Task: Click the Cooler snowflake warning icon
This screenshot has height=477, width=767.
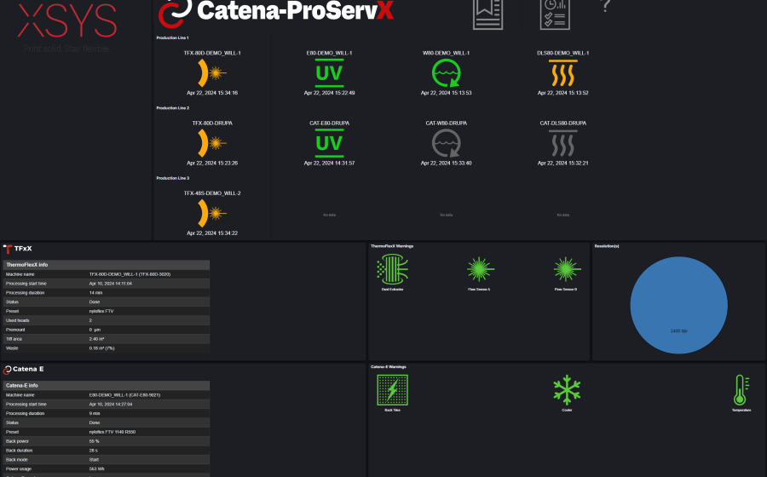Action: click(x=567, y=390)
